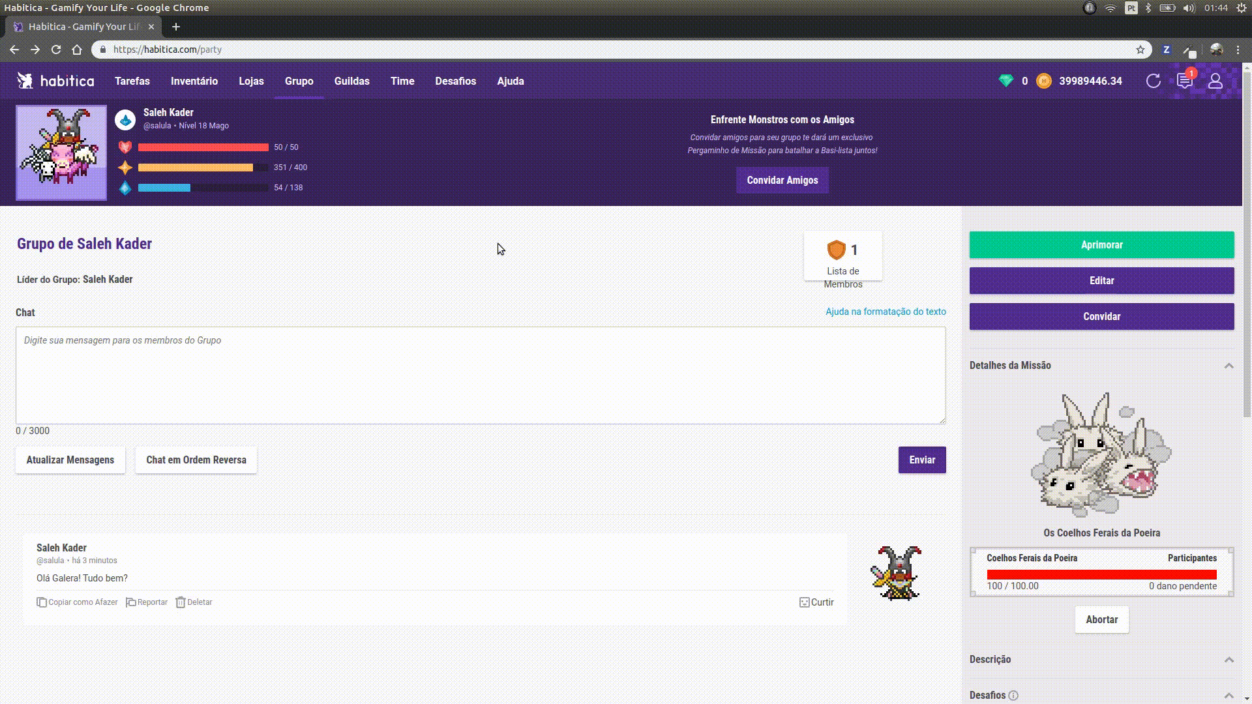Open the Inventário menu
1252x704 pixels.
[194, 81]
